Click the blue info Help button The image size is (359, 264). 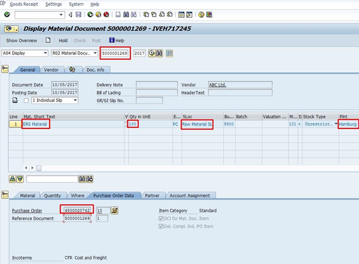117,41
